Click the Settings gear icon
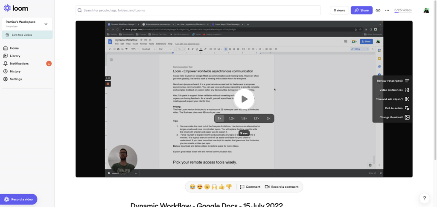This screenshot has width=437, height=207. pyautogui.click(x=5, y=79)
